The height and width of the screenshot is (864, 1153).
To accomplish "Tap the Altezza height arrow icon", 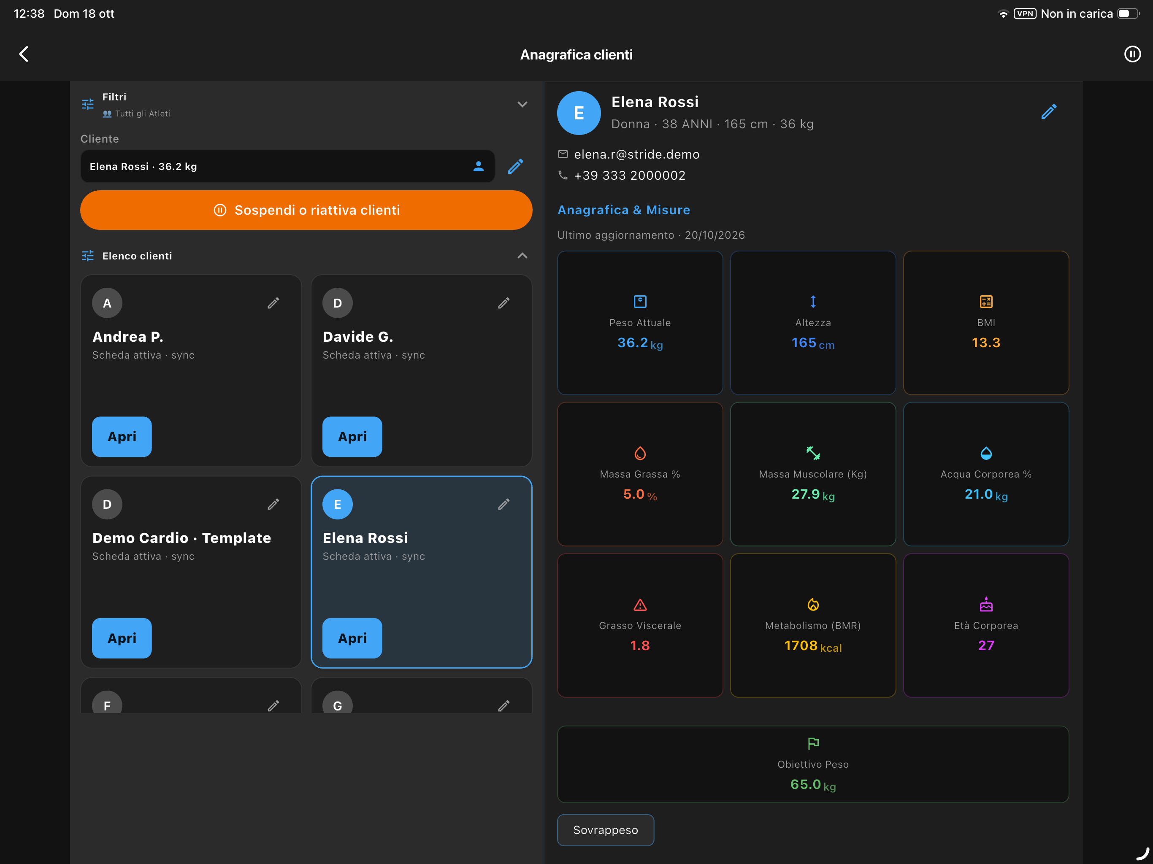I will click(x=812, y=301).
